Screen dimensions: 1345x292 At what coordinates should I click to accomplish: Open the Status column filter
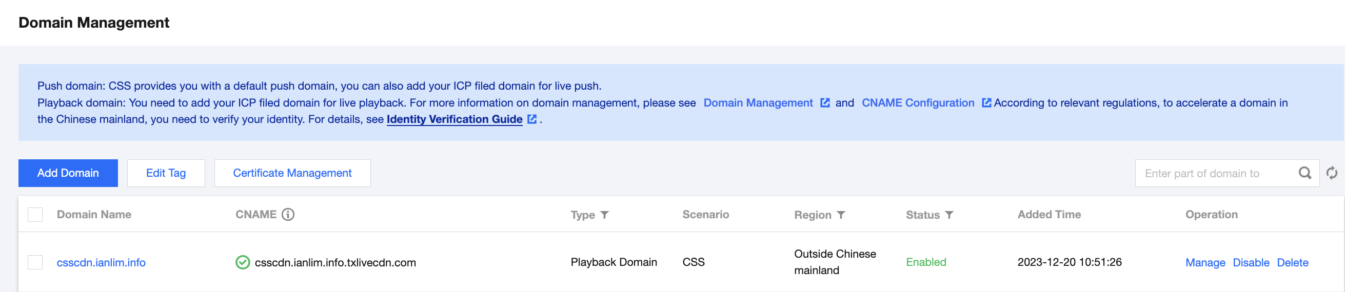point(949,215)
